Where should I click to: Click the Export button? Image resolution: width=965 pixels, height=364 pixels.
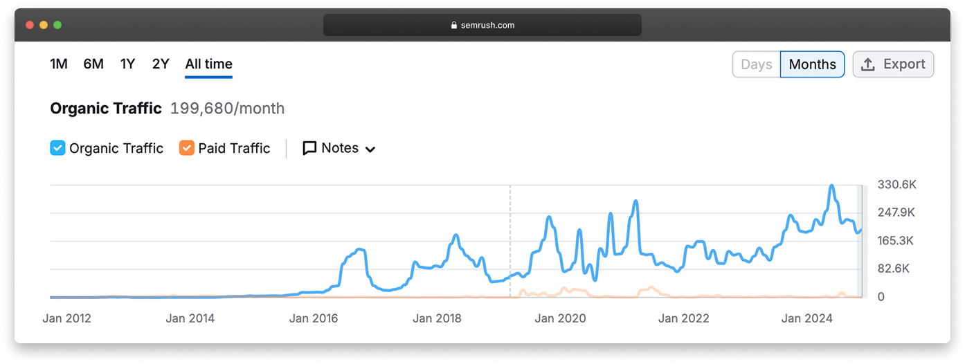(893, 64)
